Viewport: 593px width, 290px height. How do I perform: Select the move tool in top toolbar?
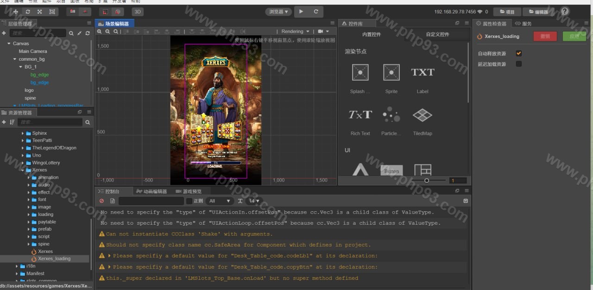click(x=16, y=12)
